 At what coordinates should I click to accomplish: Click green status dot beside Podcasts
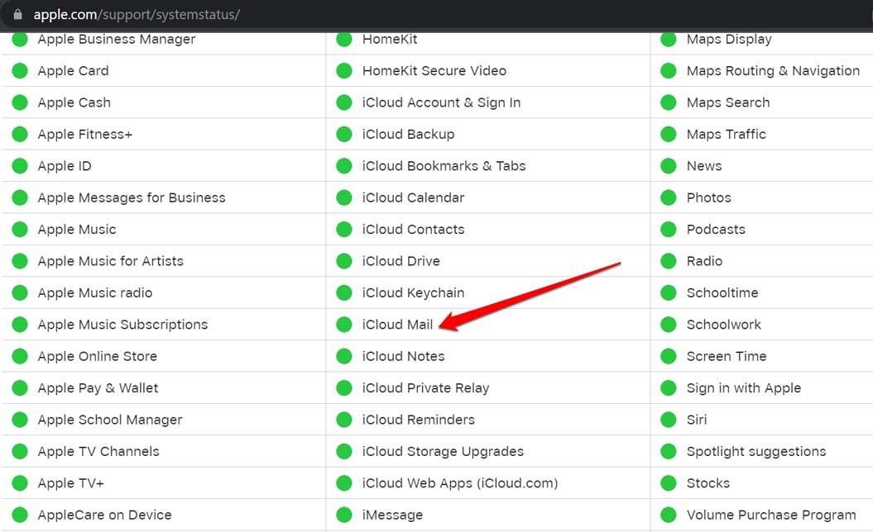click(668, 229)
